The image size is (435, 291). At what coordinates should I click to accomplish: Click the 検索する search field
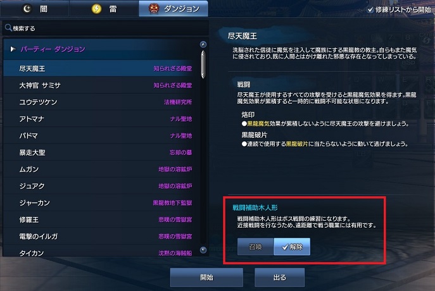[105, 28]
